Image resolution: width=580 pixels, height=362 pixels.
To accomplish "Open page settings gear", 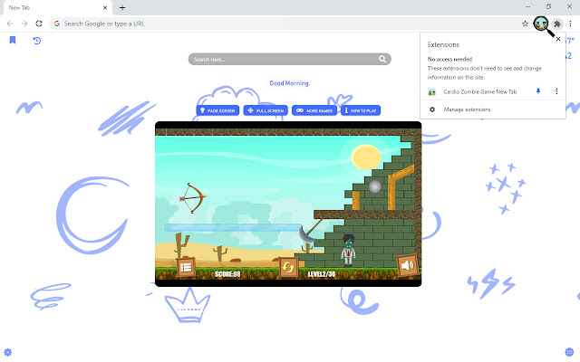I will click(8, 352).
